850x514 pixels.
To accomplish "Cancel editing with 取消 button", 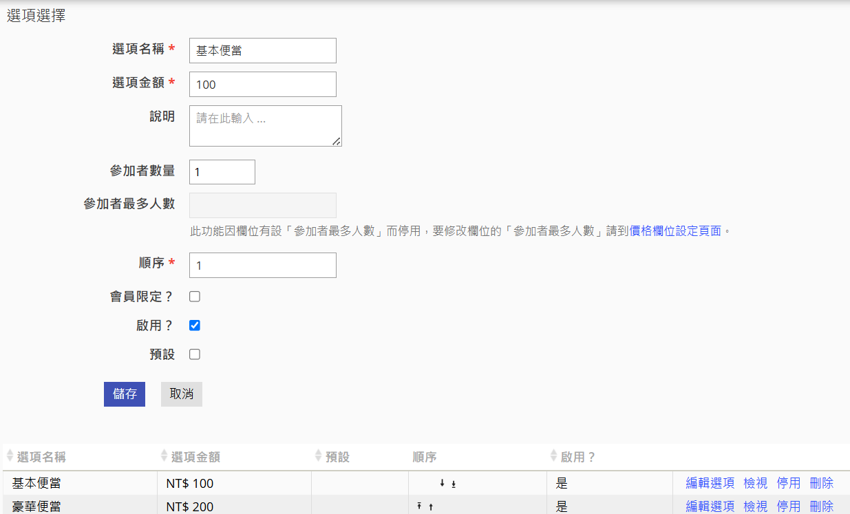I will (182, 394).
